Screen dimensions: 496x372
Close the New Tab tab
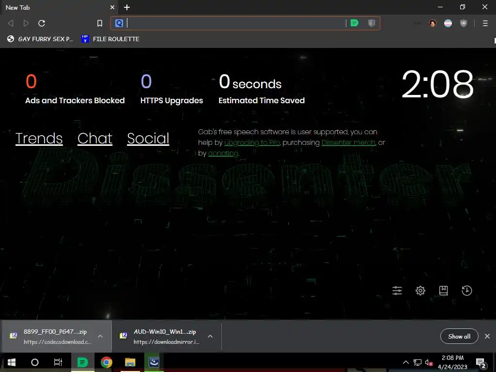pos(112,7)
